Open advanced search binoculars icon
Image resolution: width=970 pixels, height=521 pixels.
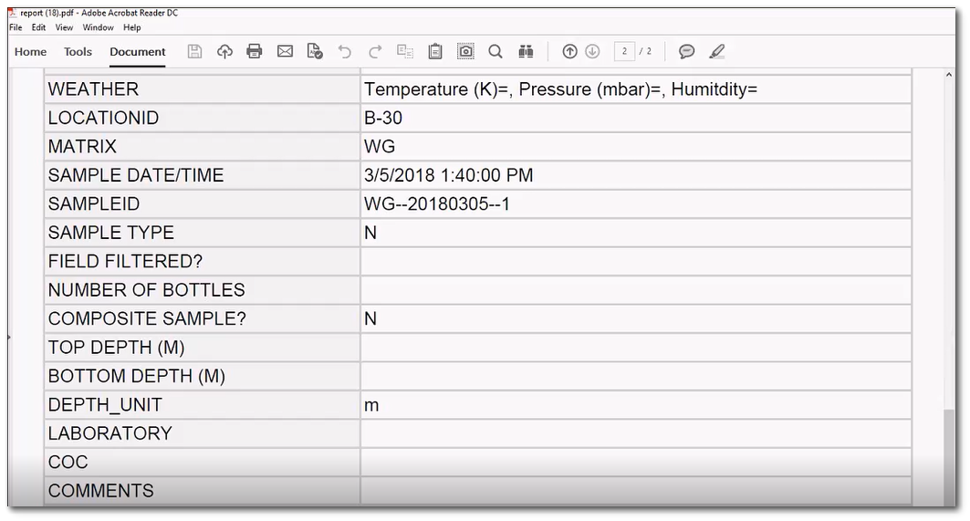[526, 52]
